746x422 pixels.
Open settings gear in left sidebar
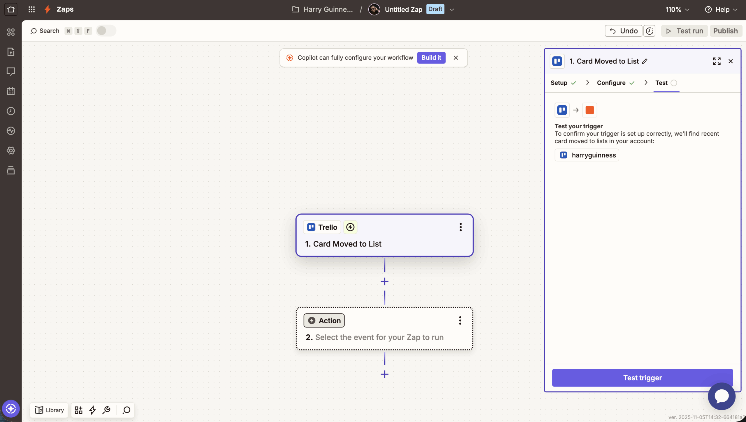click(11, 150)
